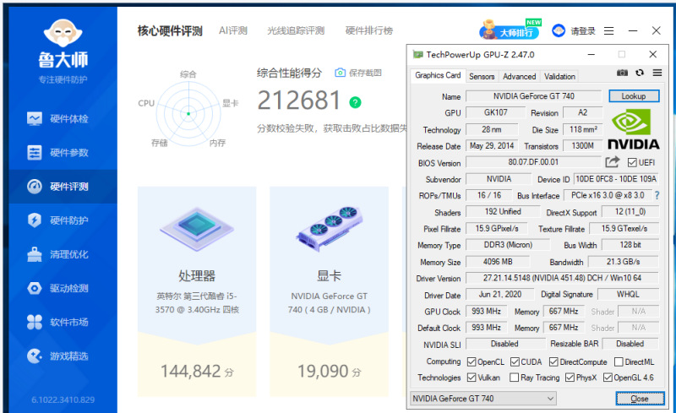
Task: Switch to Advanced tab in GPU-Z
Action: 519,76
